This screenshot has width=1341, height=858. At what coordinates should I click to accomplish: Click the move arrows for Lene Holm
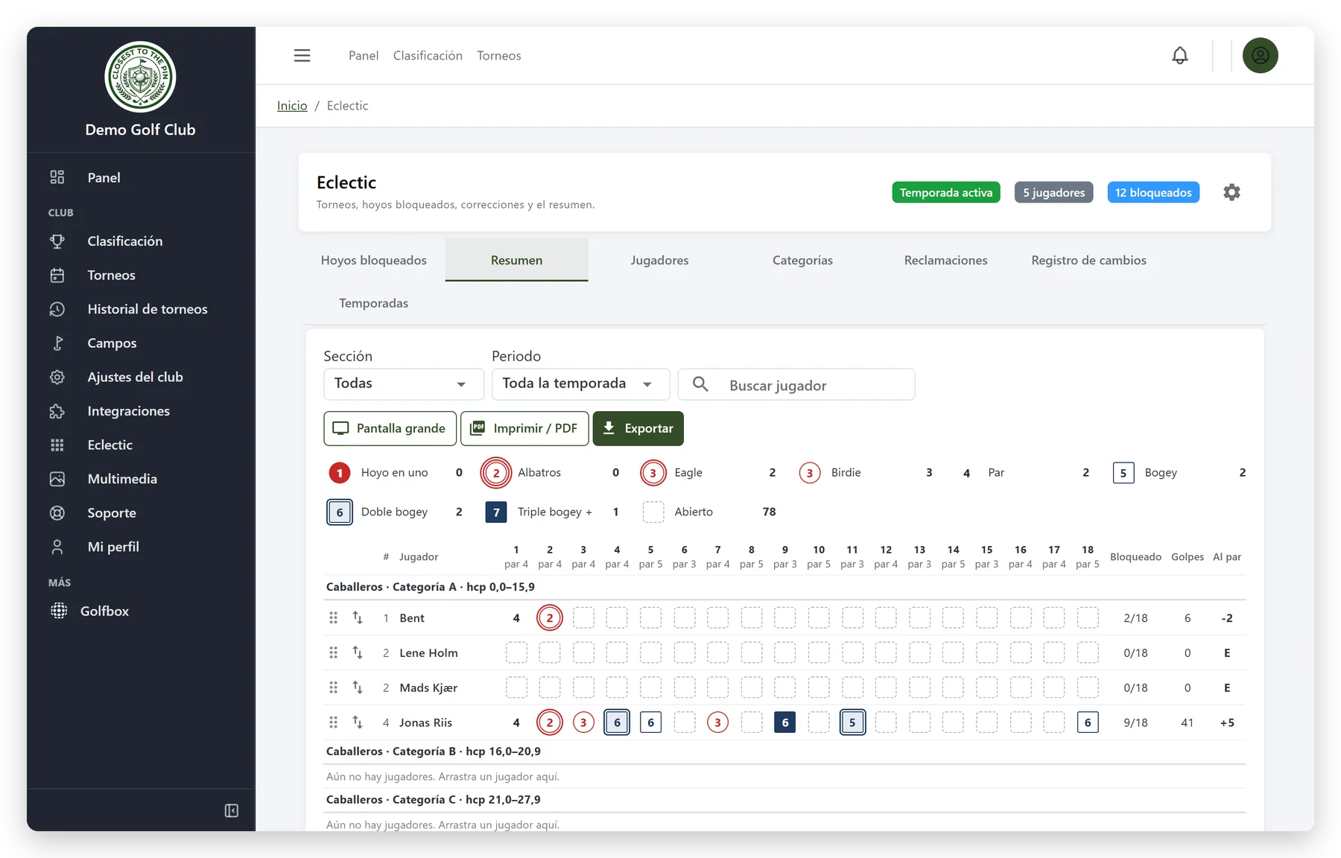(358, 652)
